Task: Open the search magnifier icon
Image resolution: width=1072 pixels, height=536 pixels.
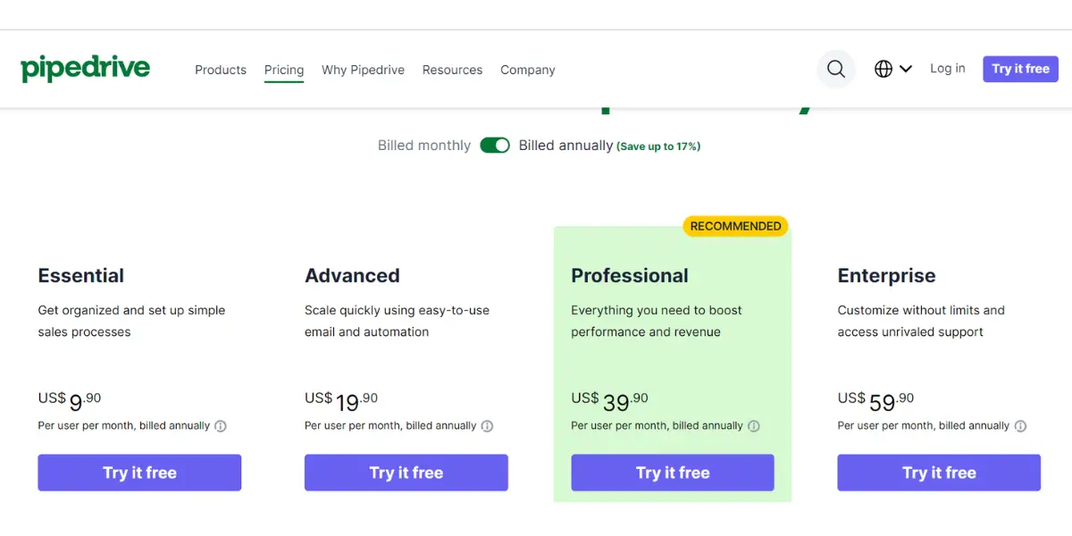Action: click(x=836, y=69)
